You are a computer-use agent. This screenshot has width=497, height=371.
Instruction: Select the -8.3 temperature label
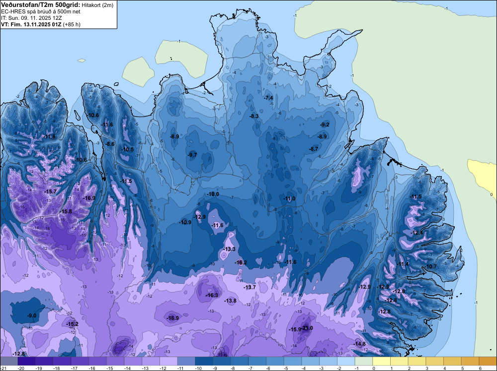click(x=254, y=117)
